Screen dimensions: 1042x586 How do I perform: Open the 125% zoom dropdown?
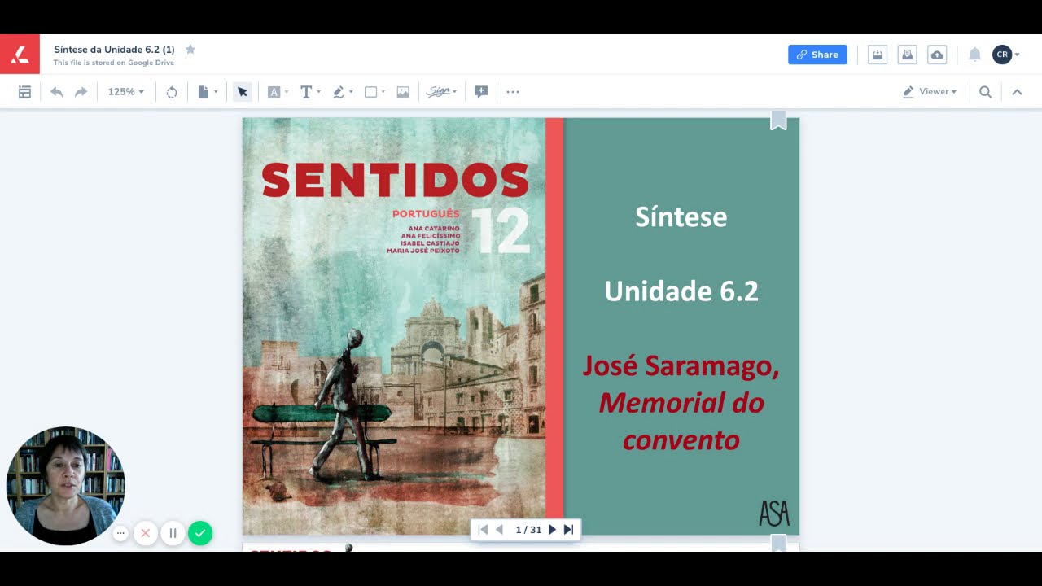125,92
